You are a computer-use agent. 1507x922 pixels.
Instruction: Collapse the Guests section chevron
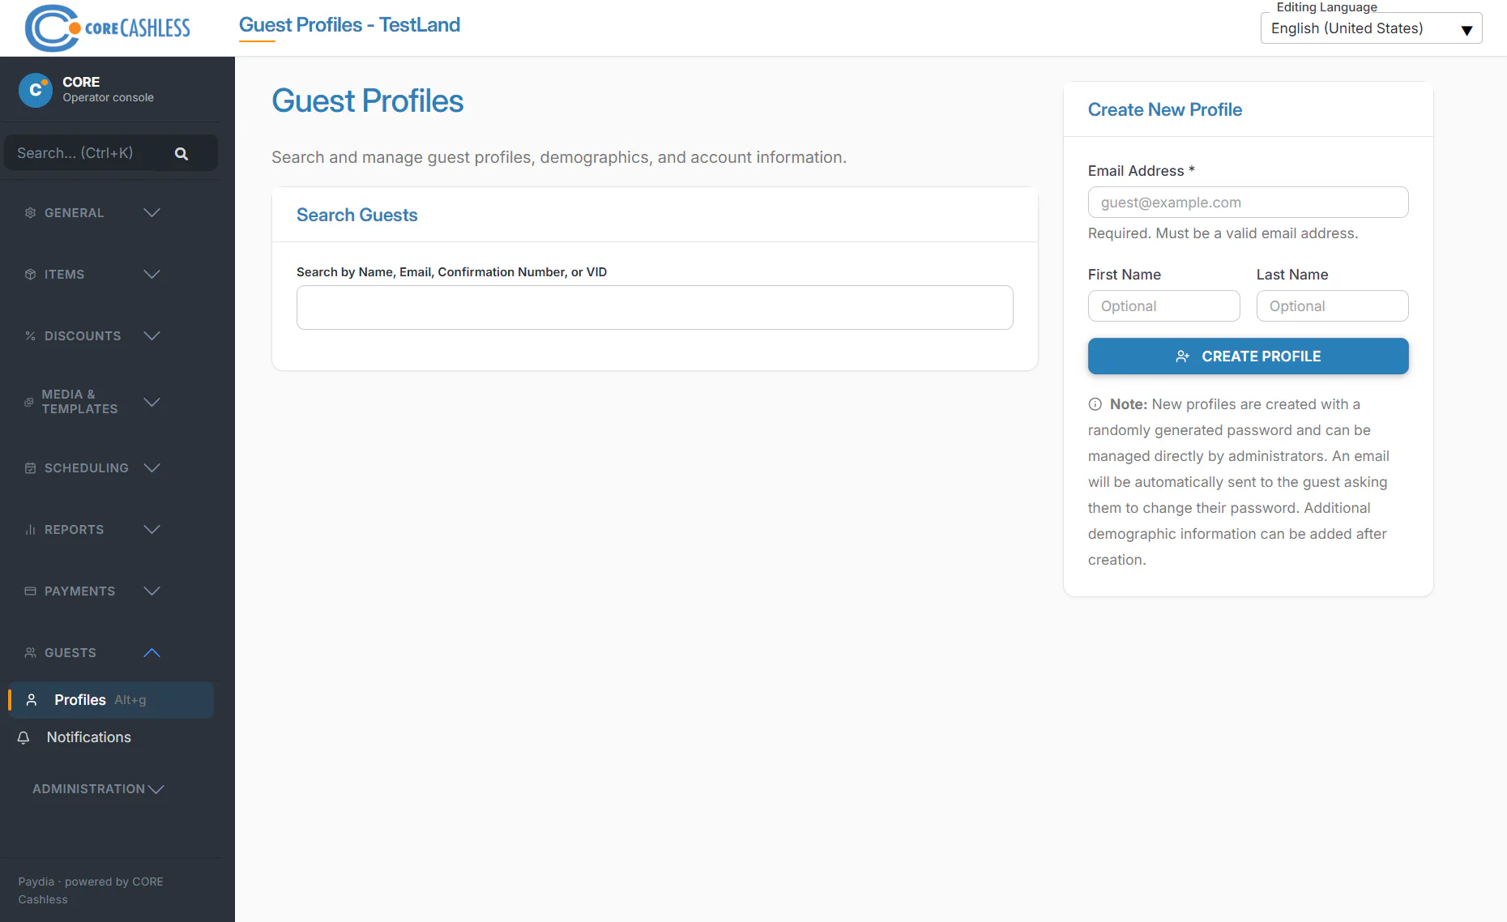tap(152, 653)
